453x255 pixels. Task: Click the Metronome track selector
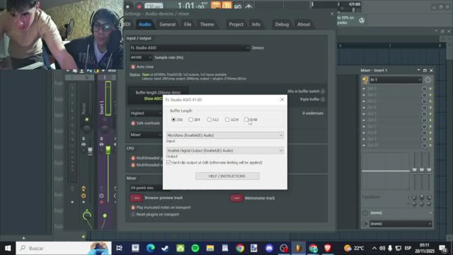[236, 198]
